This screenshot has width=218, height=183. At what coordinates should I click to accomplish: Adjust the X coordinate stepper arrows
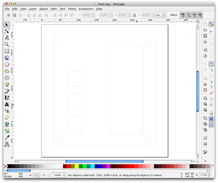click(94, 15)
